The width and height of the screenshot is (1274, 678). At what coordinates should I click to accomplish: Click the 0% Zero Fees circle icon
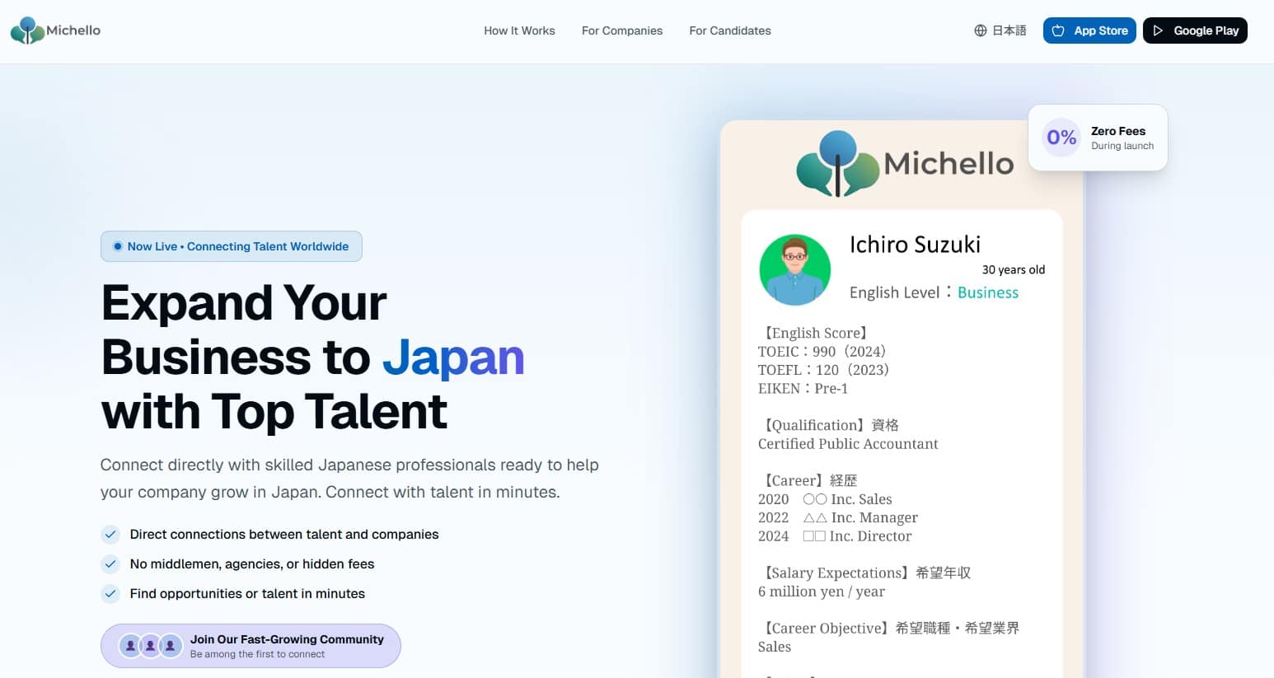(1061, 138)
